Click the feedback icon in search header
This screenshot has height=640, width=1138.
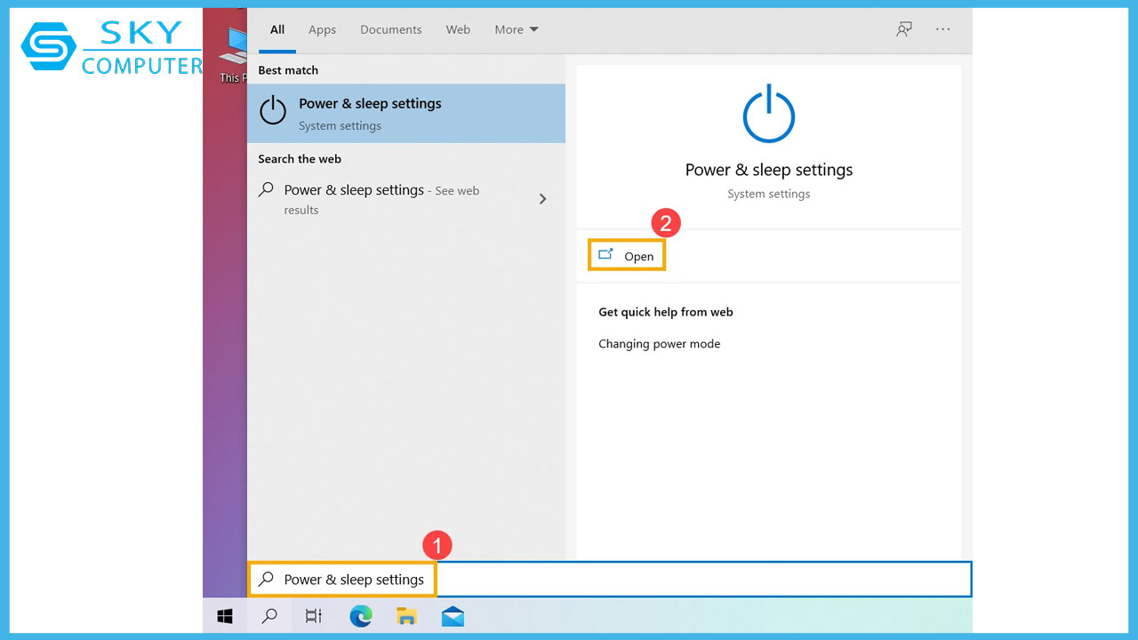(x=904, y=29)
